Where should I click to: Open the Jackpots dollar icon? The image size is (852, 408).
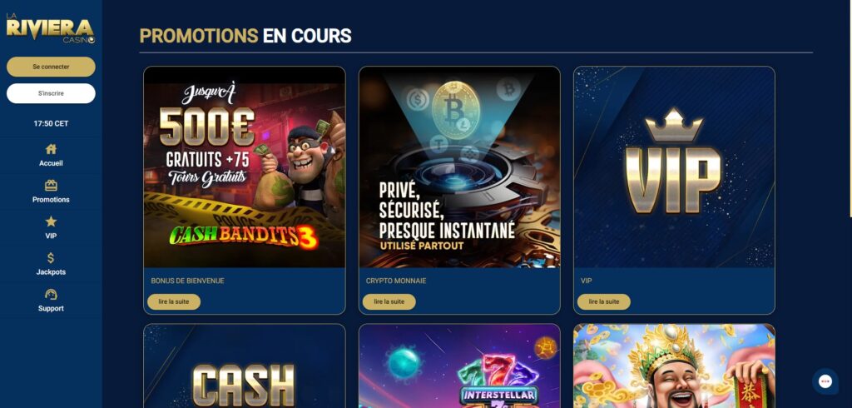[51, 258]
